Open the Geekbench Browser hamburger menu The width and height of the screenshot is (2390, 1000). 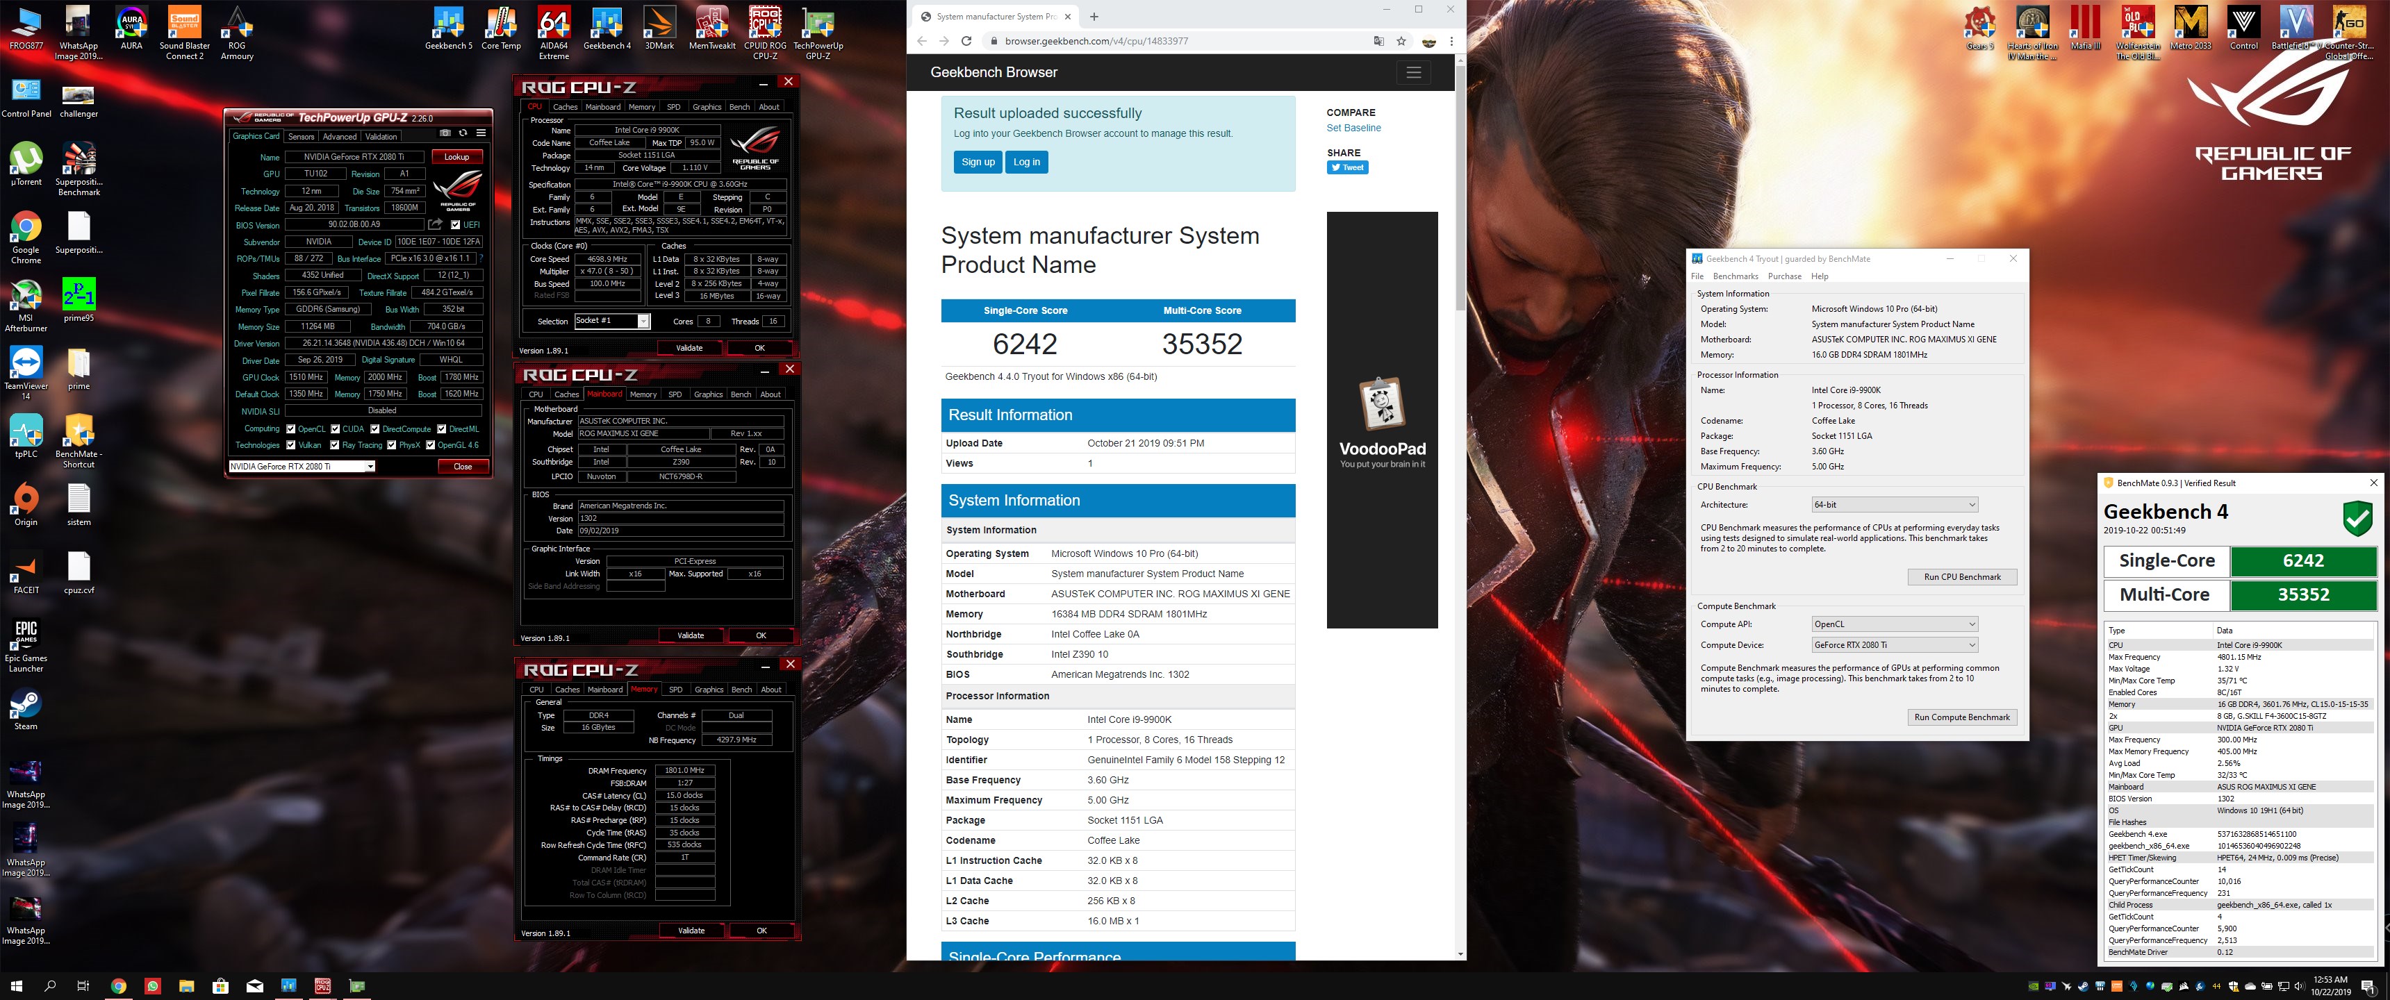(x=1413, y=72)
